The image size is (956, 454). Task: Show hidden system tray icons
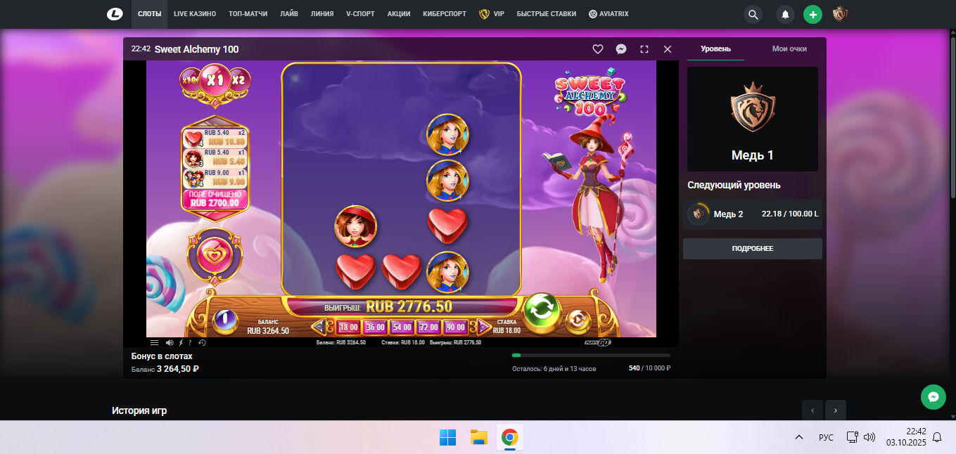[x=798, y=437]
